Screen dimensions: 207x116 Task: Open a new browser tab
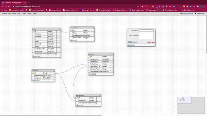(29, 3)
